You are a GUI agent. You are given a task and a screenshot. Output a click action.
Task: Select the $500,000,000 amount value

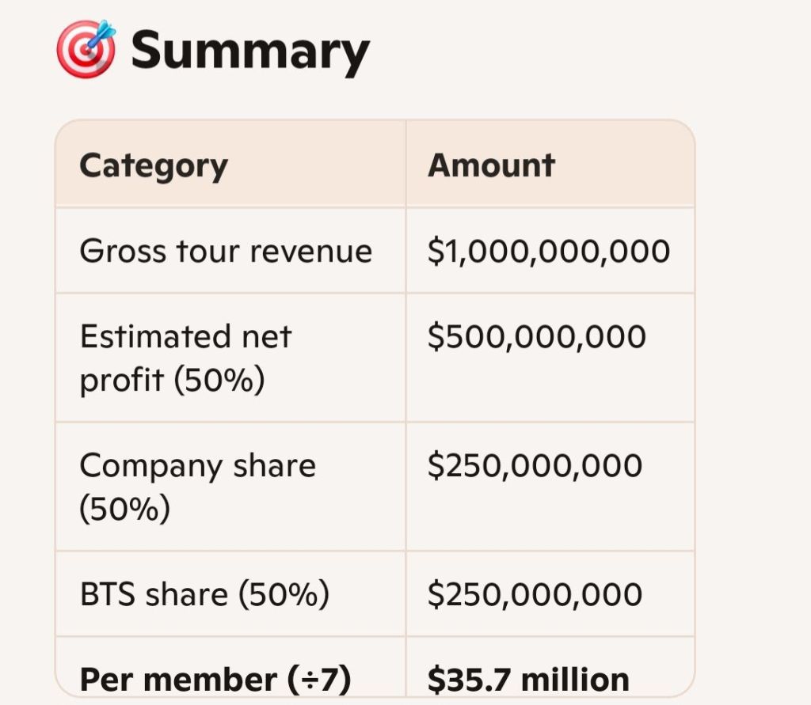tap(536, 337)
